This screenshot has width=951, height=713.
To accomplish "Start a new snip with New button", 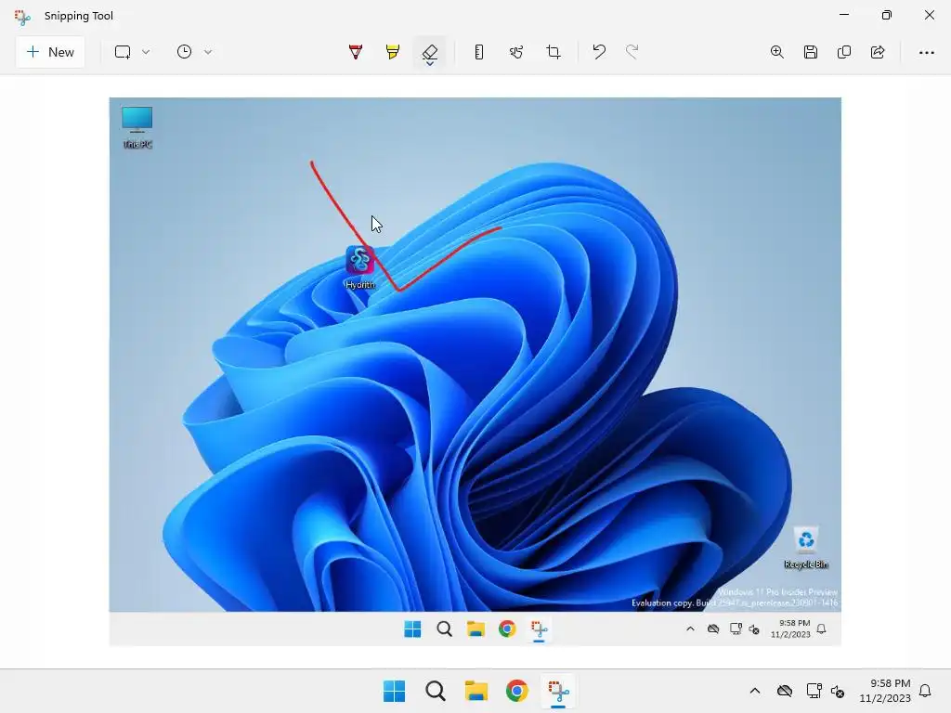I will click(x=50, y=52).
